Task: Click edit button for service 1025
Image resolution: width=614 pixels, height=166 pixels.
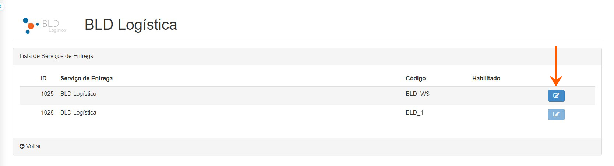Action: (x=556, y=95)
